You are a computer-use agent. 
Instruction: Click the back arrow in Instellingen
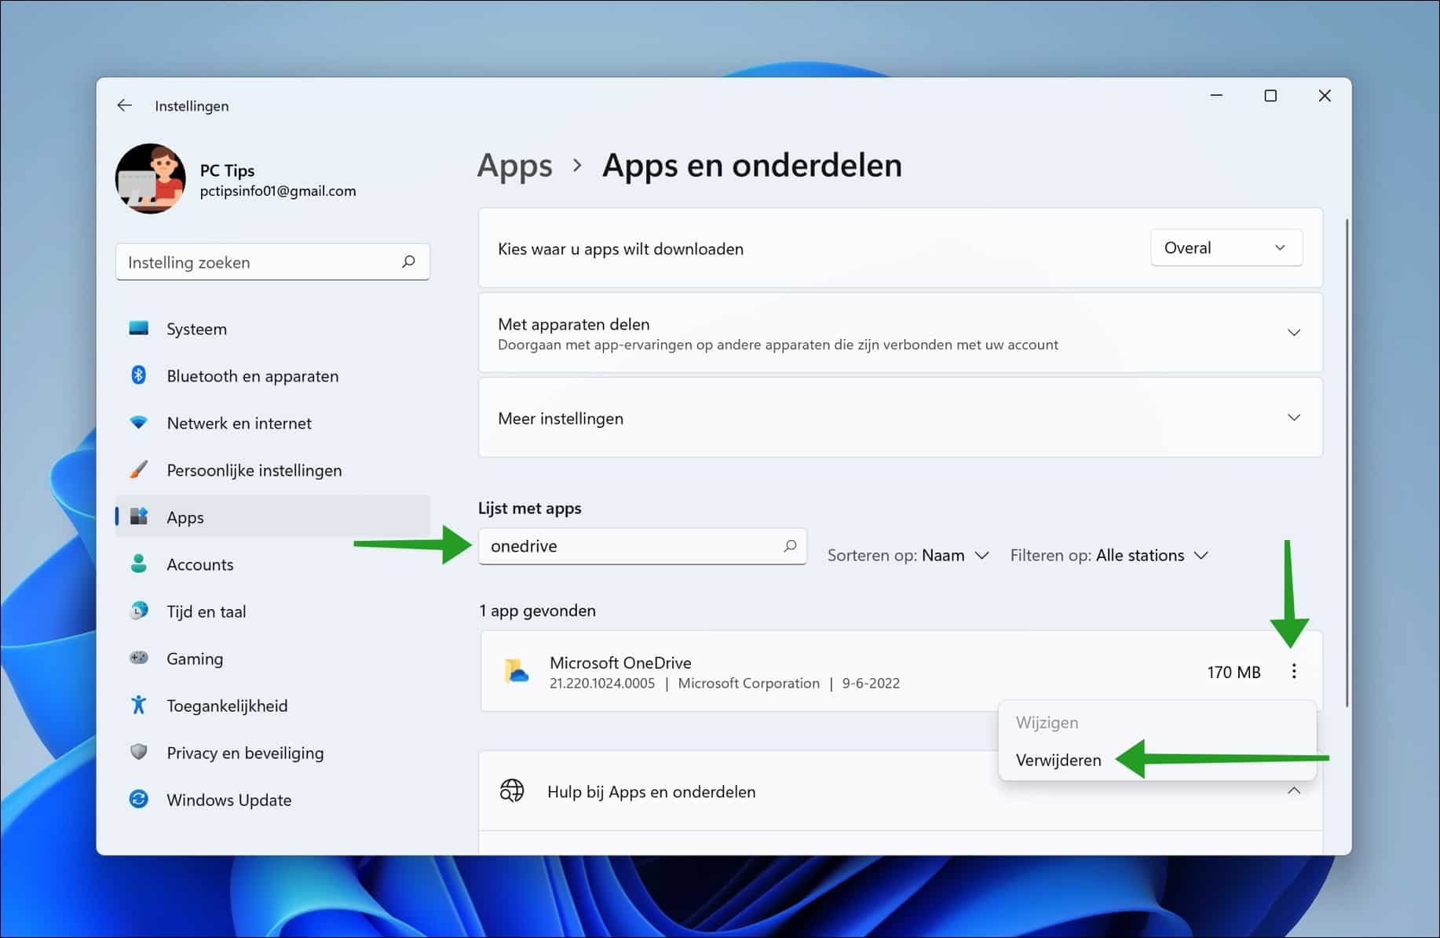click(x=125, y=104)
